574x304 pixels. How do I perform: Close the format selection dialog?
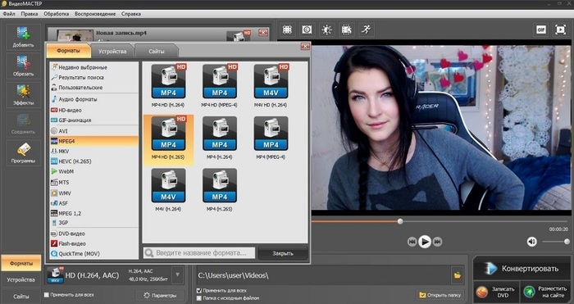(305, 46)
